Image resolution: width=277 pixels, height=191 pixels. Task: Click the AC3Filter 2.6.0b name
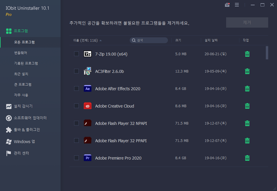[109, 71]
